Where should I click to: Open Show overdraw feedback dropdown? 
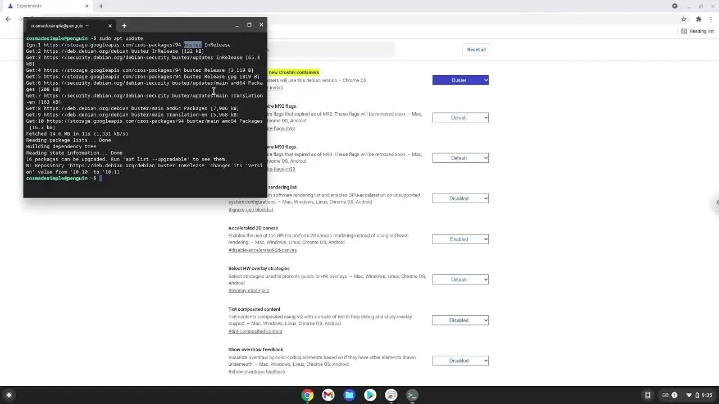(461, 361)
